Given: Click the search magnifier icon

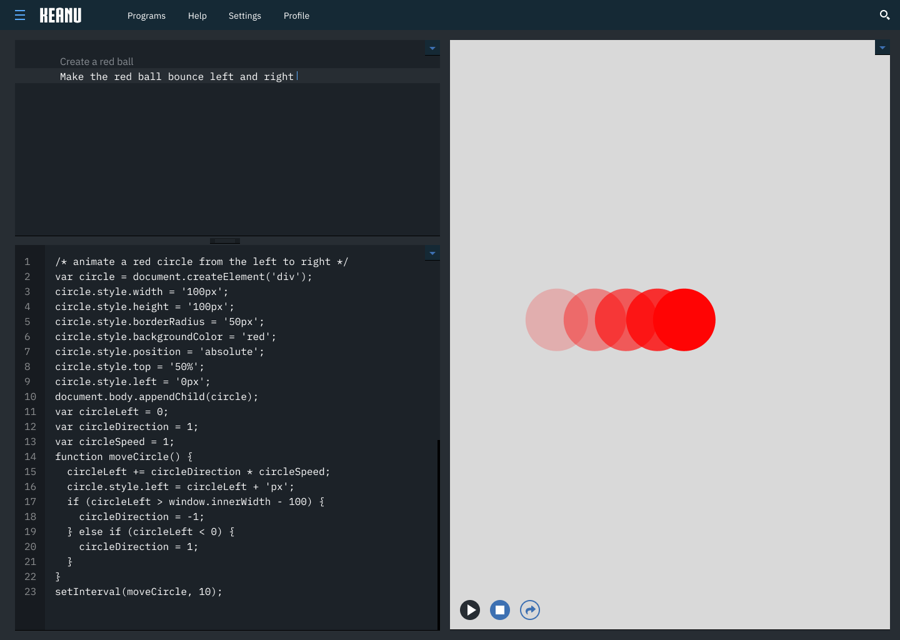Looking at the screenshot, I should (884, 15).
